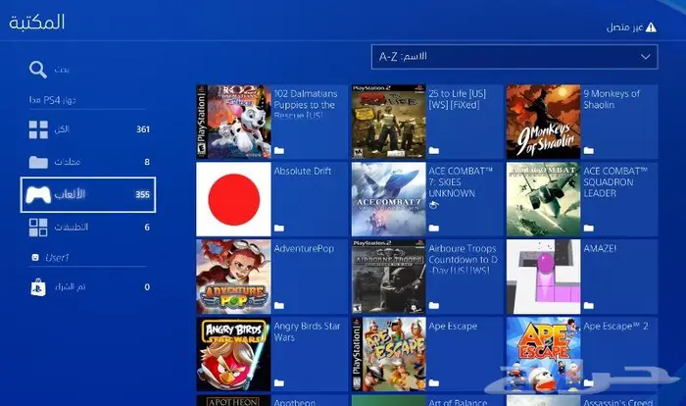Click the folder icon on Absolute Drift tile
The height and width of the screenshot is (406, 686).
point(279,228)
